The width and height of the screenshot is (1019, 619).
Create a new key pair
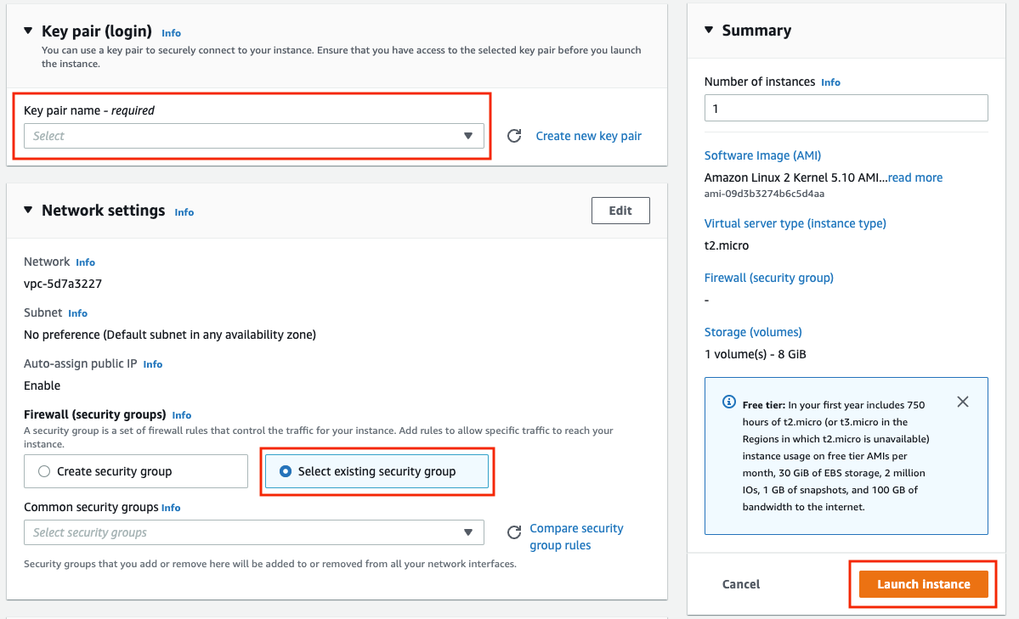588,135
